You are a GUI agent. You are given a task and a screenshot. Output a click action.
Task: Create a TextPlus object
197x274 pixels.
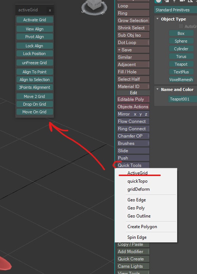[181, 72]
